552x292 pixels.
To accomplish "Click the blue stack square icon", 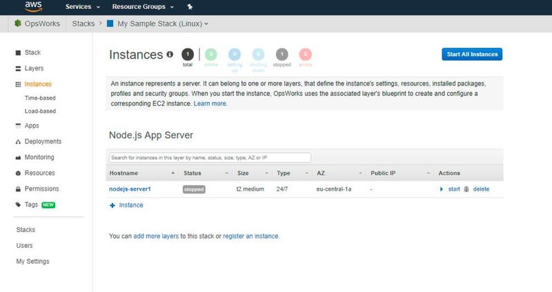I will [x=110, y=23].
